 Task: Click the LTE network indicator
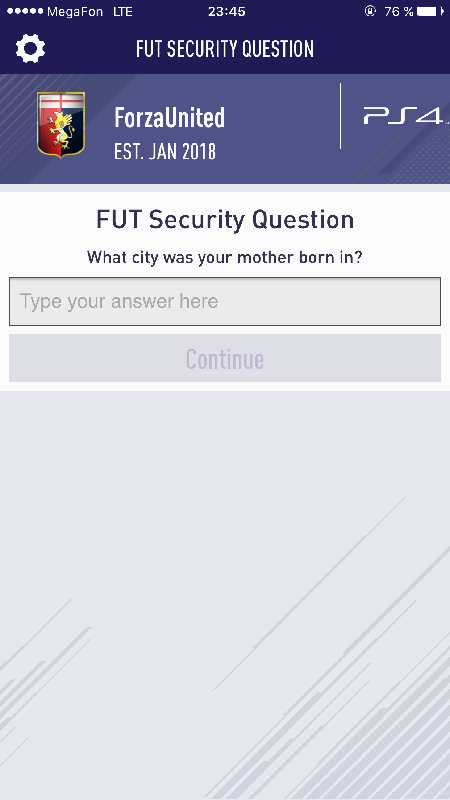(x=122, y=12)
